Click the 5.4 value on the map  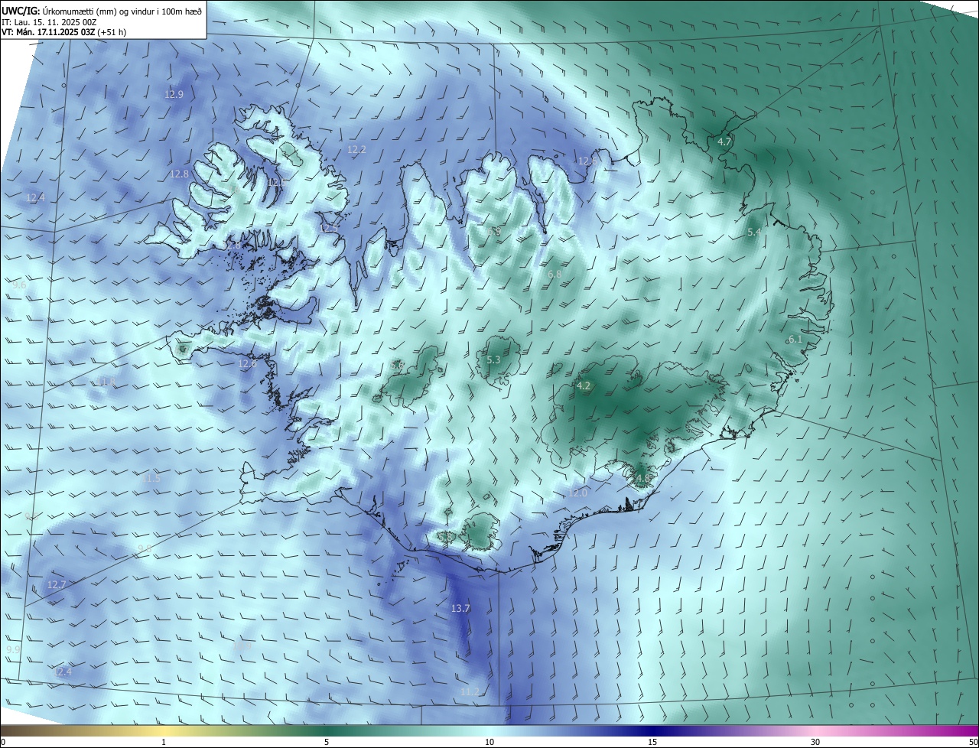pyautogui.click(x=754, y=232)
